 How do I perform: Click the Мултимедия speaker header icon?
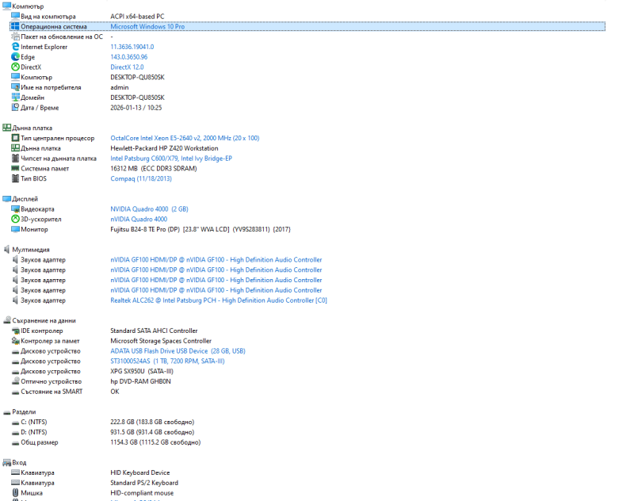[6, 250]
